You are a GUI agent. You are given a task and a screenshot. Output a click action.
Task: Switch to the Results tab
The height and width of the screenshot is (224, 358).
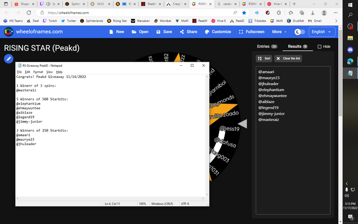[297, 46]
